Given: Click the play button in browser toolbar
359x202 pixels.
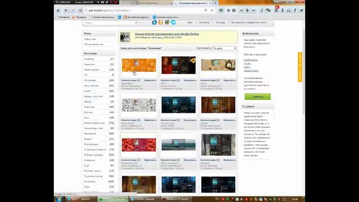Looking at the screenshot, I should 247,10.
